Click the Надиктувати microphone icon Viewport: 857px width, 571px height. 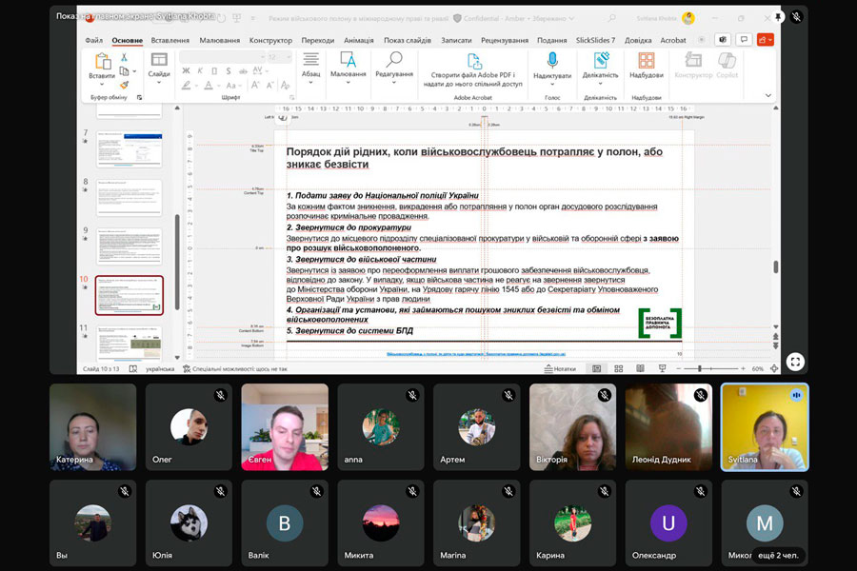552,62
